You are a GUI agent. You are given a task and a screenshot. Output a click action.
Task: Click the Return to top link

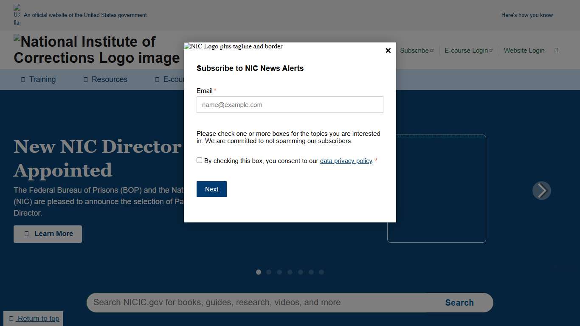34,318
